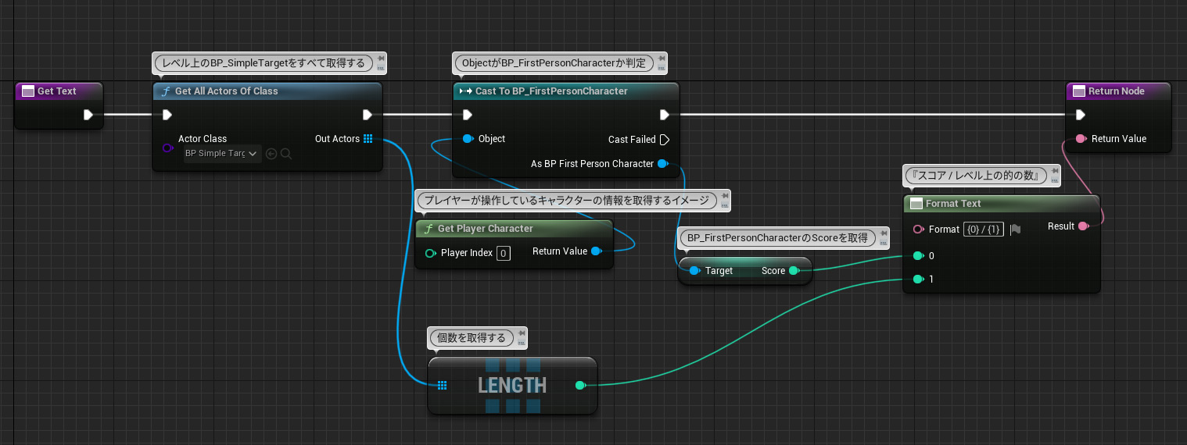Click the LENGTH node integer output pin

pyautogui.click(x=579, y=385)
